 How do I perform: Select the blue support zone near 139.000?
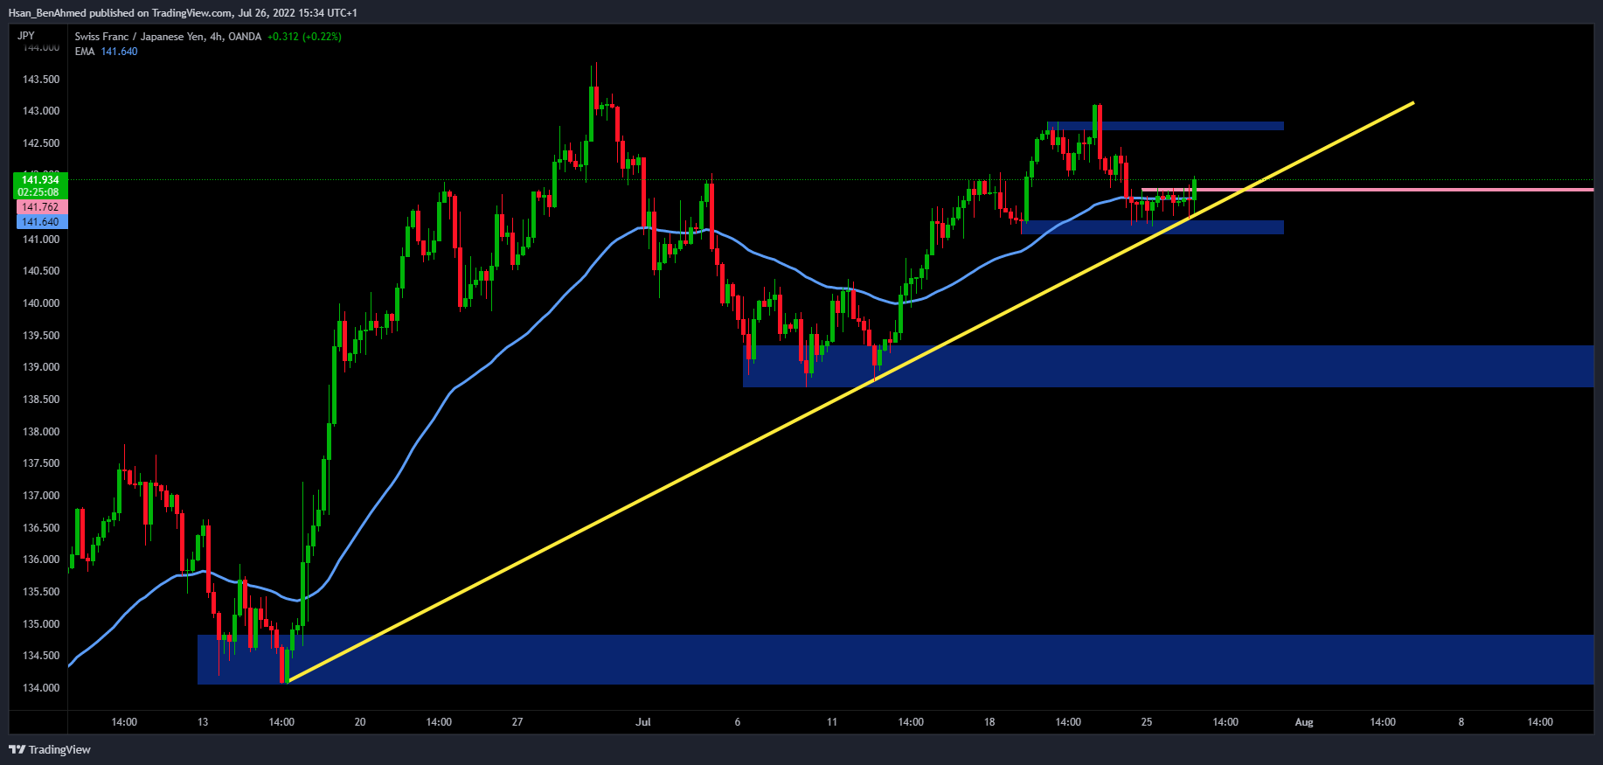pos(1169,366)
